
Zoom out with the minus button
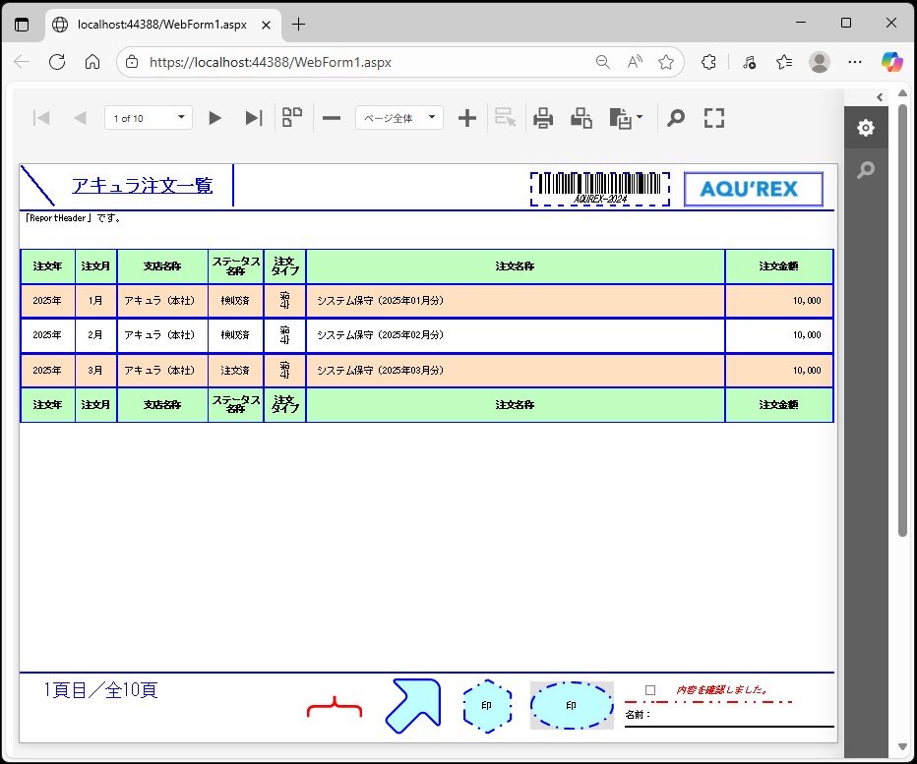click(332, 118)
